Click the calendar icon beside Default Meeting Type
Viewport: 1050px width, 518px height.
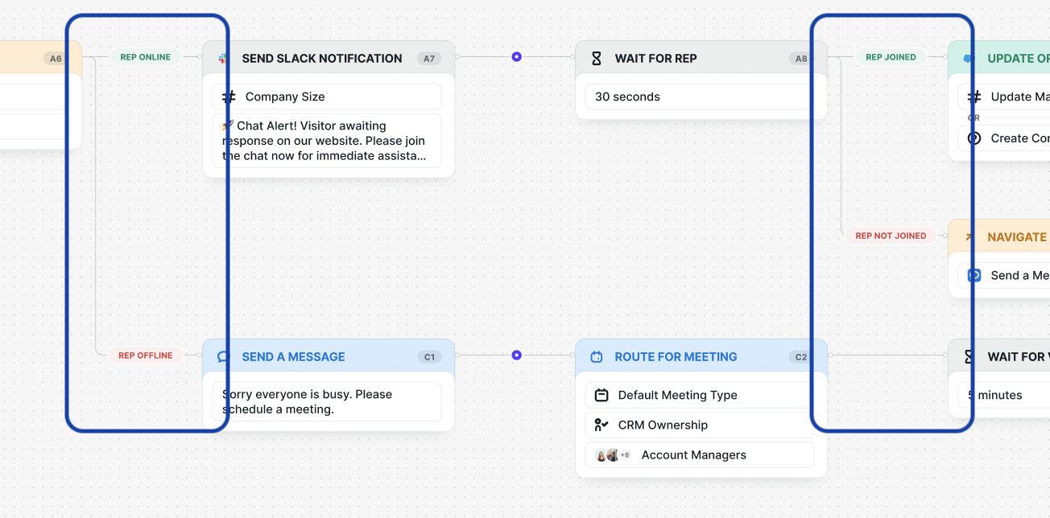[x=601, y=395]
